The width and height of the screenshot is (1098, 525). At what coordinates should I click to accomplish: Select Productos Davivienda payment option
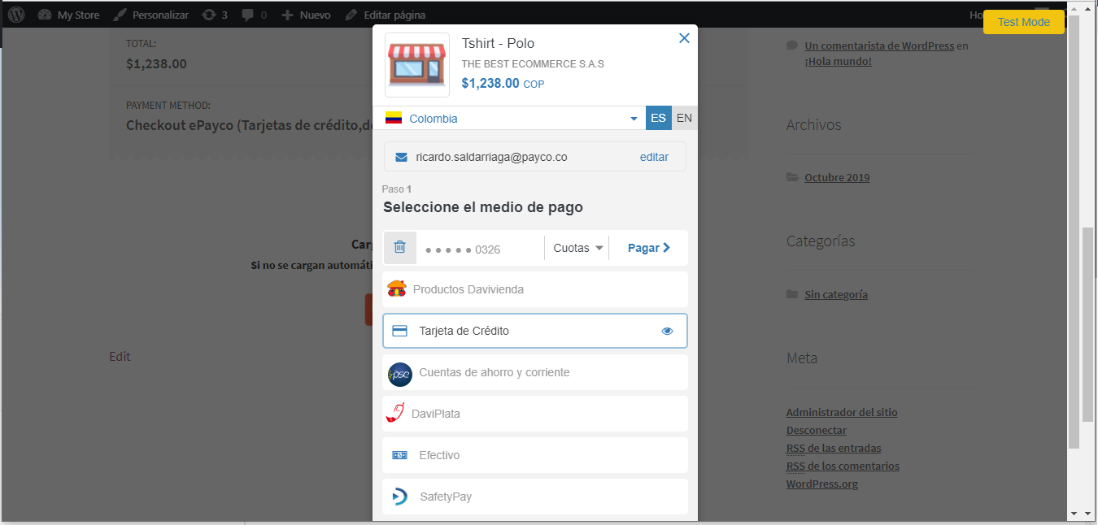pos(535,289)
